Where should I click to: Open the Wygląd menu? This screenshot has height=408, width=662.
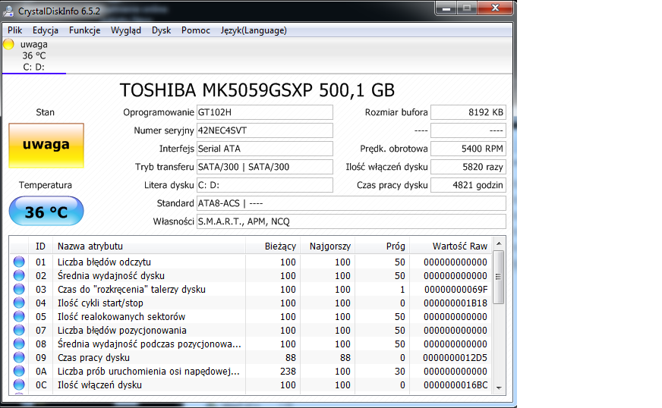126,30
